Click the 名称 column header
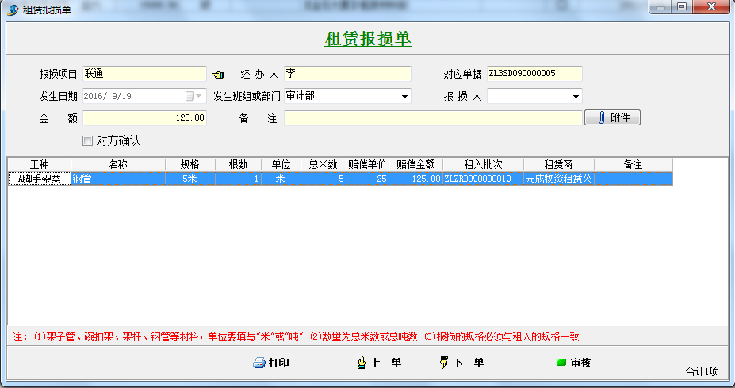 coord(118,164)
